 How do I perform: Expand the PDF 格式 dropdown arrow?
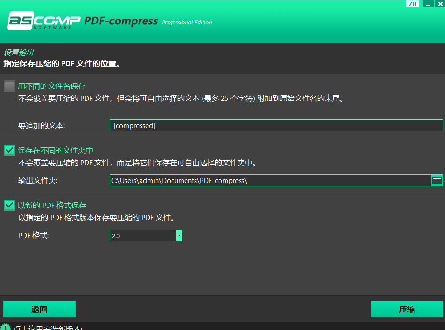tap(179, 236)
